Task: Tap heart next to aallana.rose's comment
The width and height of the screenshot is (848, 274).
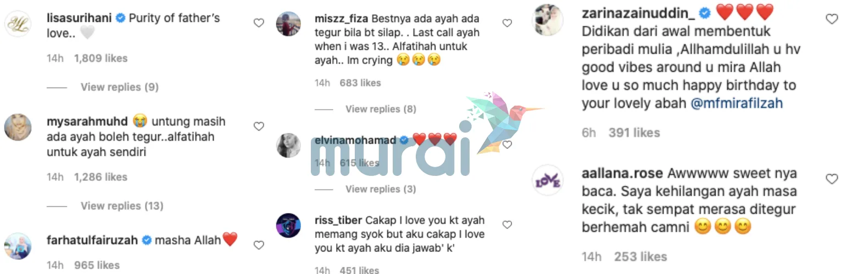Action: pos(832,179)
